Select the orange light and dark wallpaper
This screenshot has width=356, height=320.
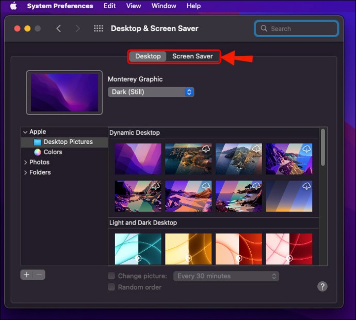click(x=238, y=249)
